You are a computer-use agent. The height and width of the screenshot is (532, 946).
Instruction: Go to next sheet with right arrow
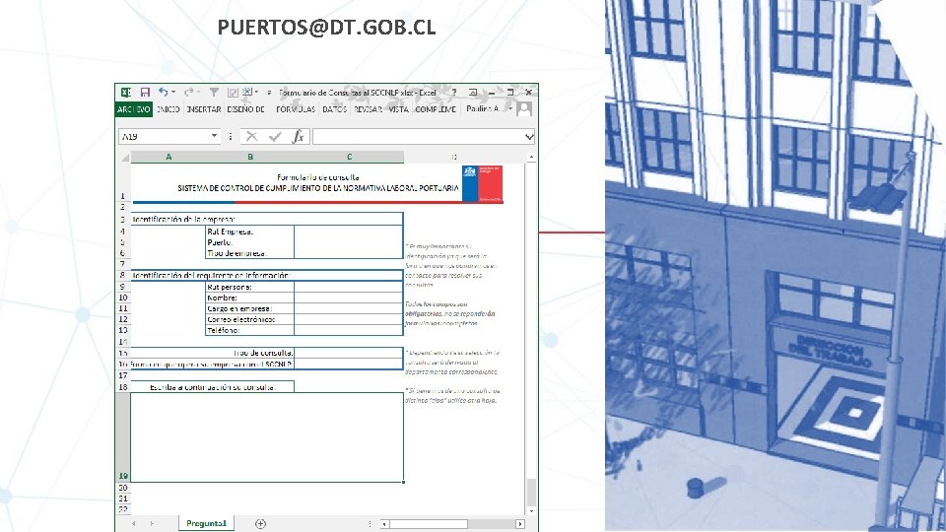tap(152, 523)
